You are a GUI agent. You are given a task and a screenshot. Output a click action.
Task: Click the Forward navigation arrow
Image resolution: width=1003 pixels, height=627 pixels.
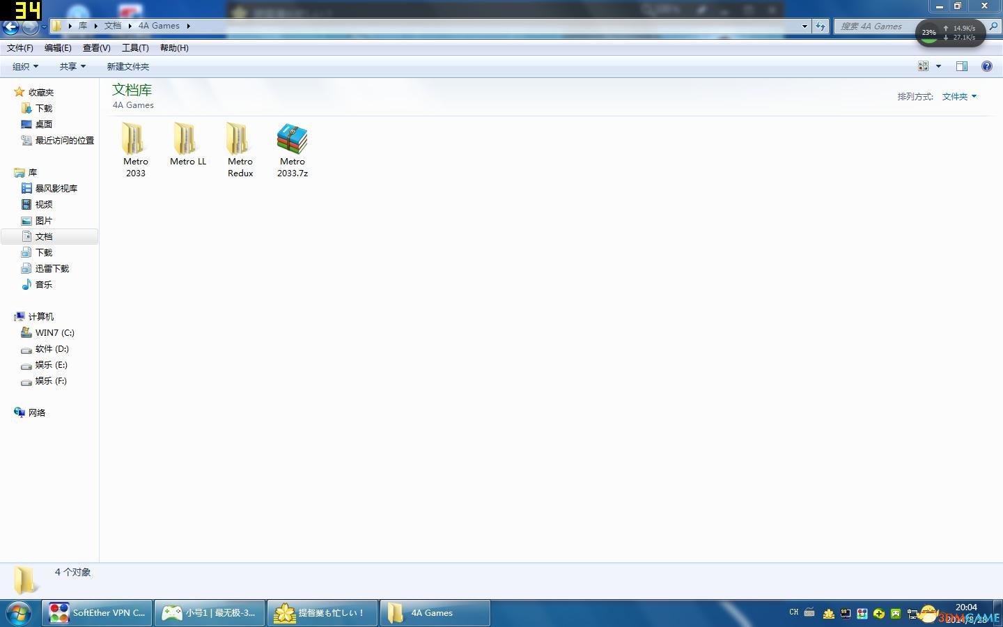[30, 27]
